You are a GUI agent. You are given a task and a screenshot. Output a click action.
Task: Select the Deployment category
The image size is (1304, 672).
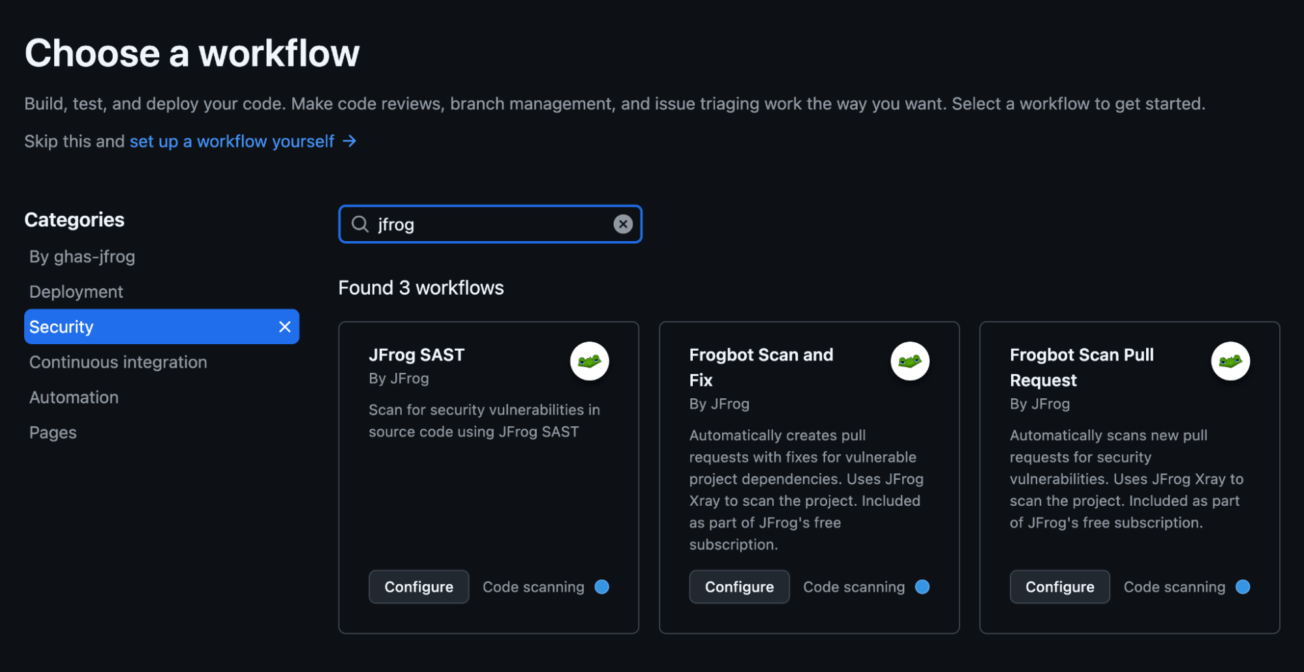click(76, 291)
